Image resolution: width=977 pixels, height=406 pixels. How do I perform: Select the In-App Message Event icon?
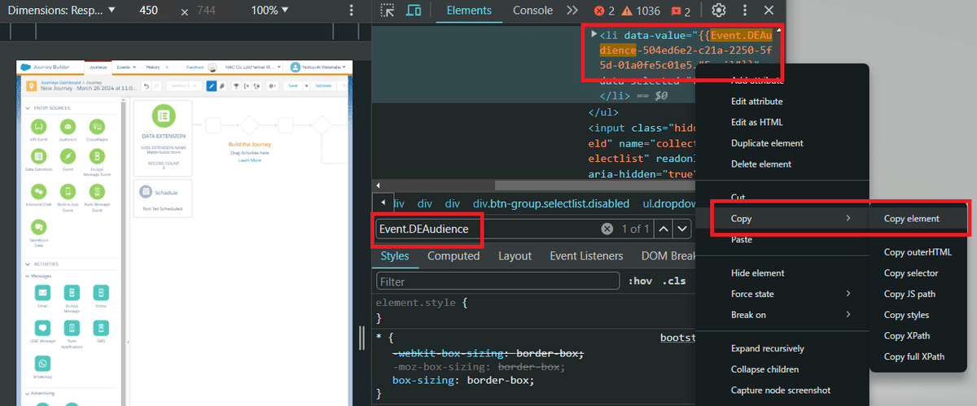(x=97, y=156)
